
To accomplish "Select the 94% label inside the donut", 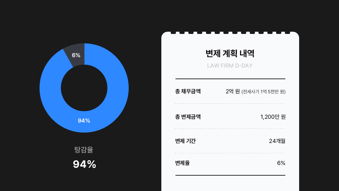I will (84, 121).
